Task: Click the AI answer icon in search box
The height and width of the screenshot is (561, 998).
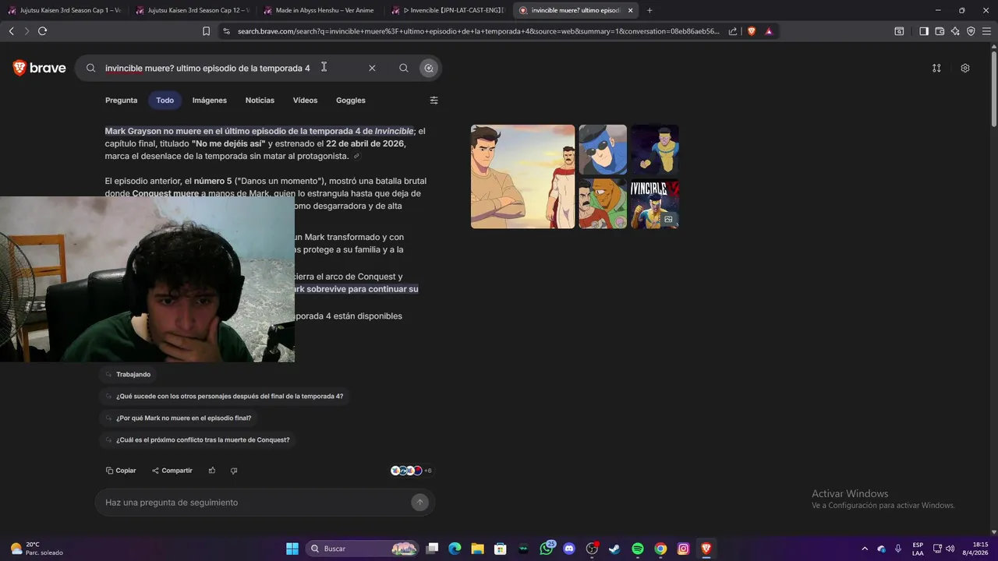Action: [428, 68]
